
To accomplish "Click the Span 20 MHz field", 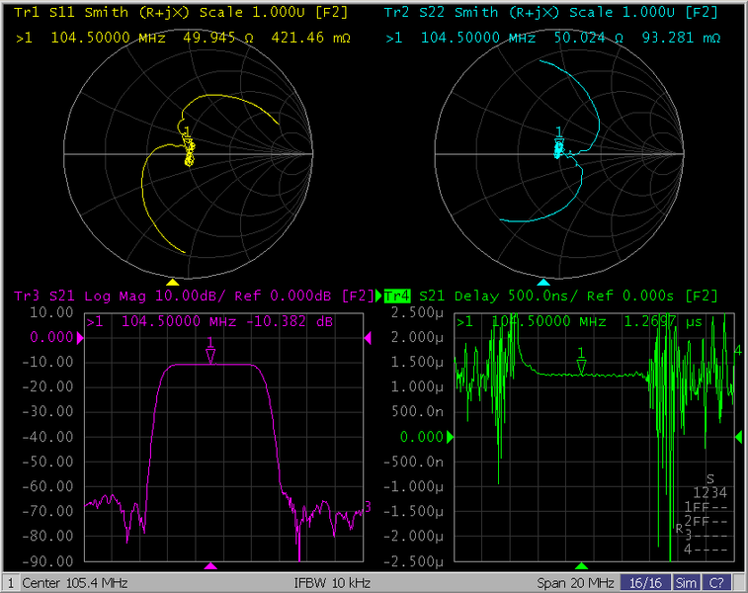I will [577, 583].
